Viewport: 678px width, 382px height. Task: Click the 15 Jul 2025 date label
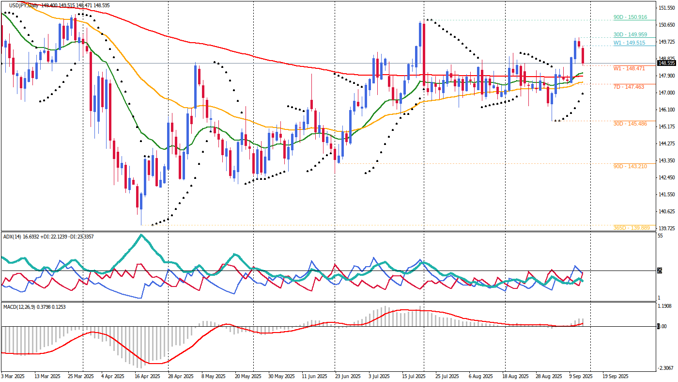(414, 376)
